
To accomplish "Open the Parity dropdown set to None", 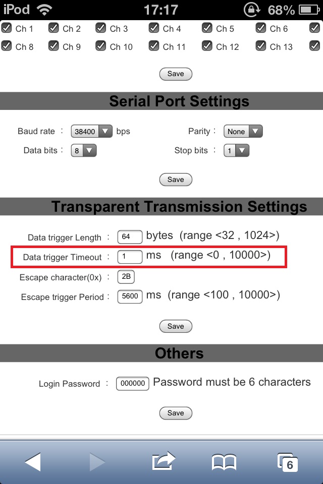I will 243,131.
